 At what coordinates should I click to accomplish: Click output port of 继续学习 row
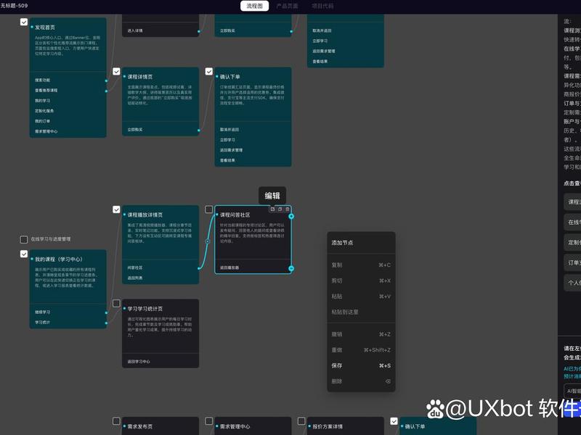[x=106, y=312]
